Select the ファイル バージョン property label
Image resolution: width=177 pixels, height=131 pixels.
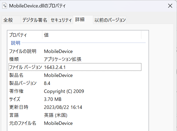tap(25, 67)
